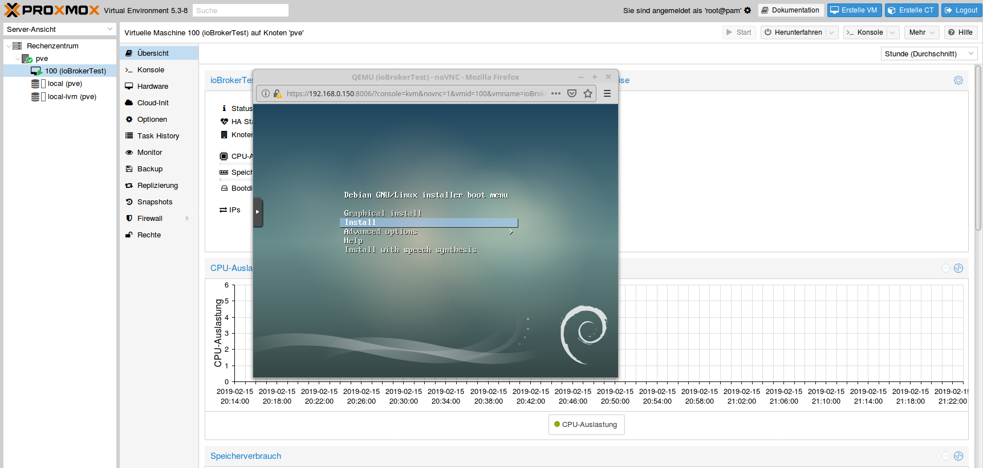Click the noVNC control panel side handle

click(258, 212)
